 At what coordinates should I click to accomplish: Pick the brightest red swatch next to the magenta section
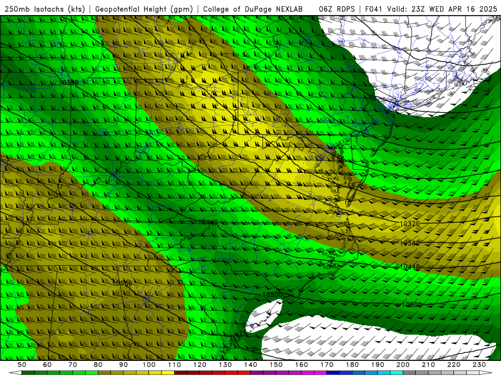[244, 372]
